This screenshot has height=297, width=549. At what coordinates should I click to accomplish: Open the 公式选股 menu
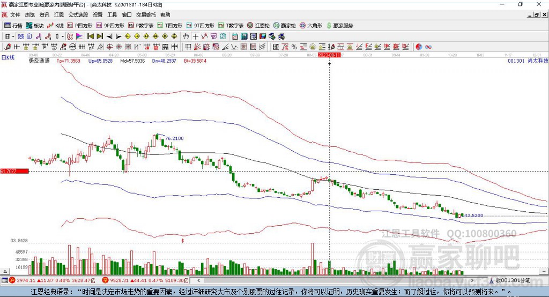(78, 14)
